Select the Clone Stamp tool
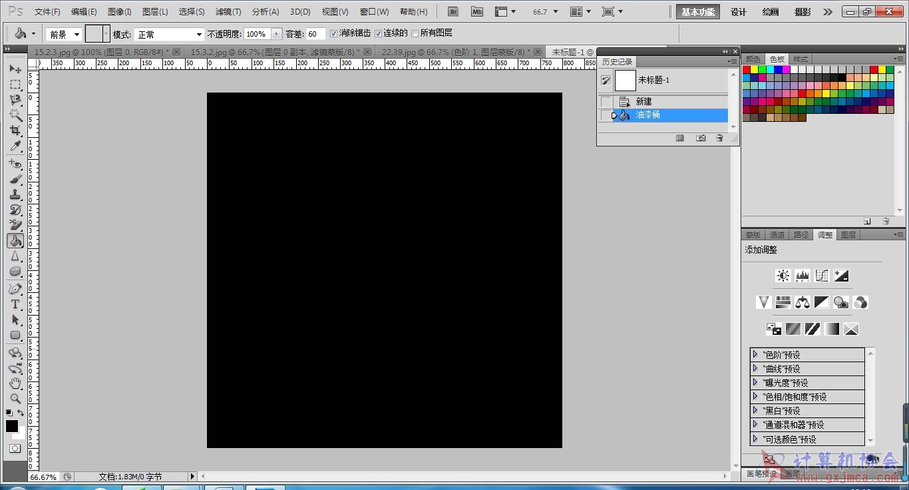Viewport: 909px width, 490px height. [x=15, y=194]
